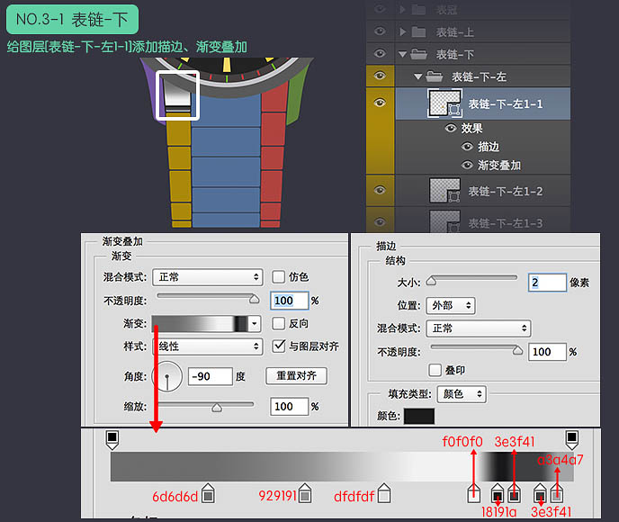This screenshot has height=522, width=619.
Task: Open the 渐变 gradient preview bar
Action: tap(200, 324)
